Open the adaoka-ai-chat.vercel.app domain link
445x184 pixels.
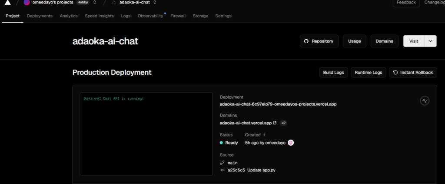pyautogui.click(x=246, y=123)
